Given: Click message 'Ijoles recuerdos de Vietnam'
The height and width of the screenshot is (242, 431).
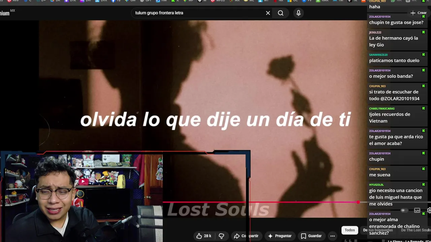Looking at the screenshot, I should (x=390, y=118).
